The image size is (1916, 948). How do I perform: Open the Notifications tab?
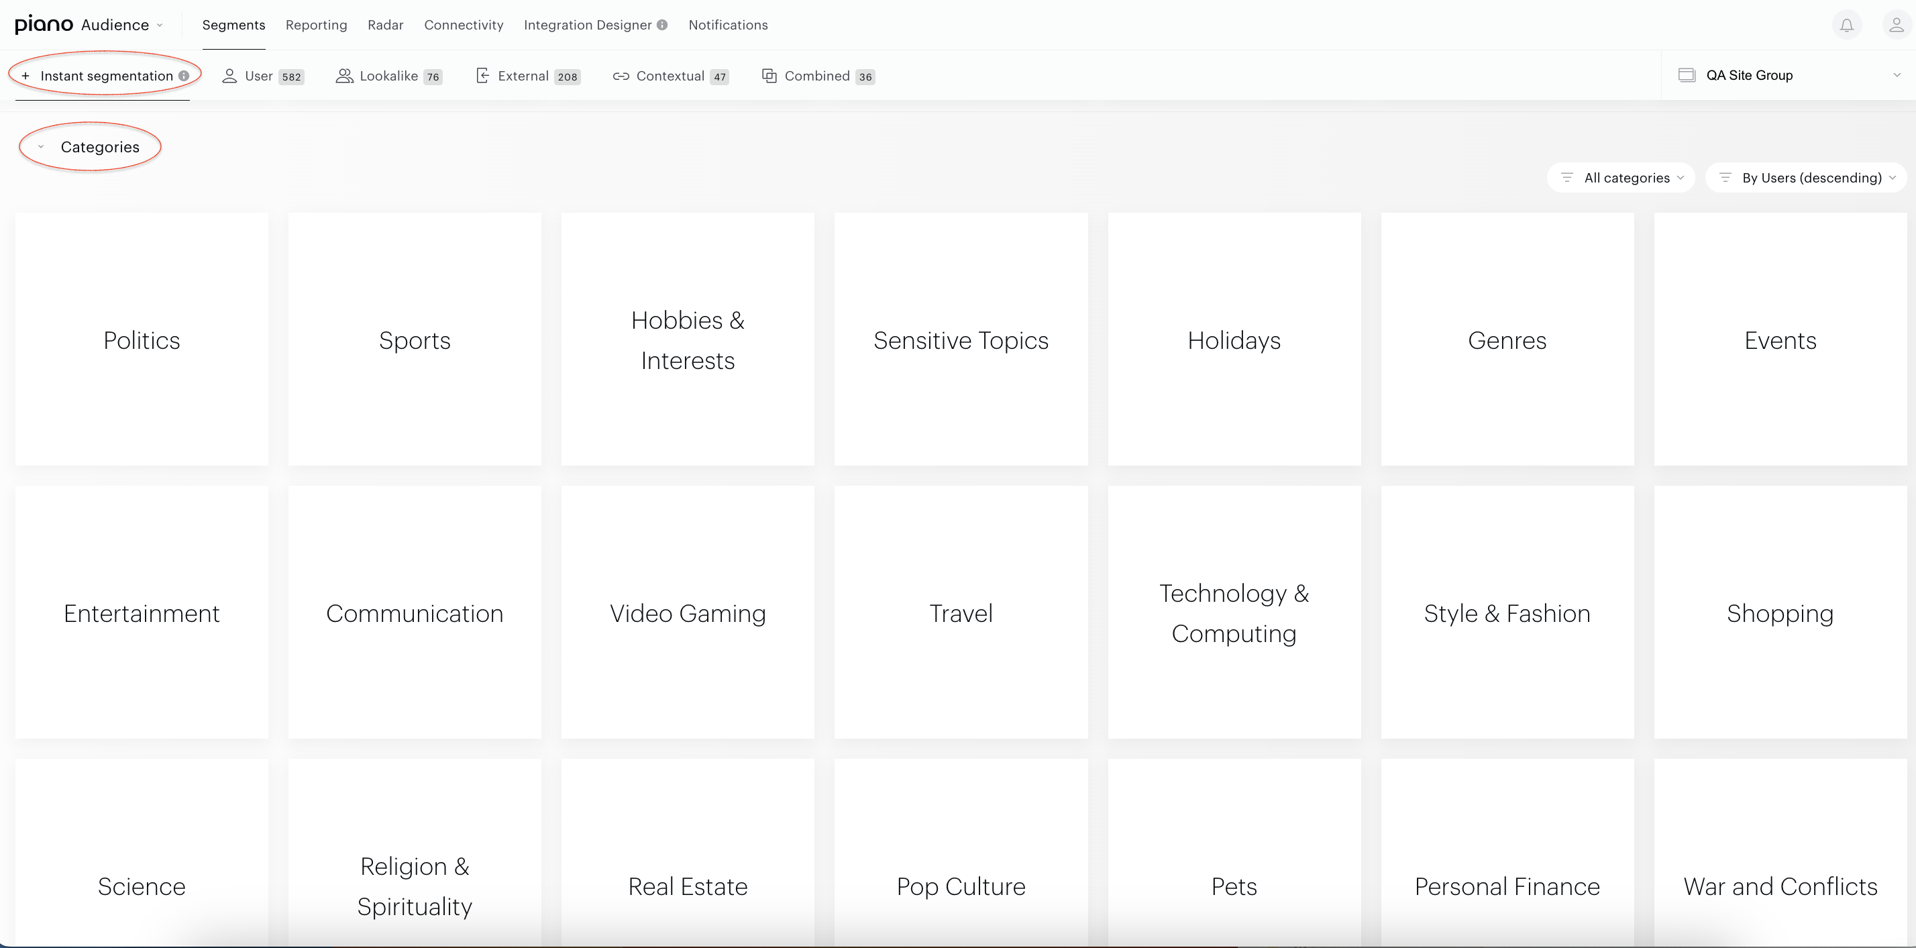coord(728,25)
